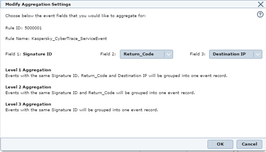Image resolution: width=266 pixels, height=152 pixels.
Task: Expand the arrow beside Destination IP
Action: coord(258,54)
